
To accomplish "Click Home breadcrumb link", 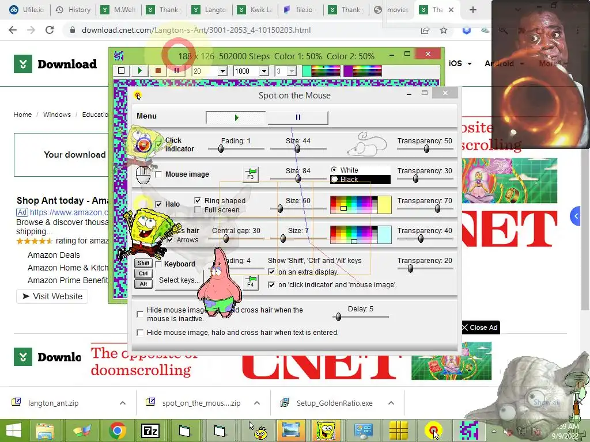I will pos(22,115).
